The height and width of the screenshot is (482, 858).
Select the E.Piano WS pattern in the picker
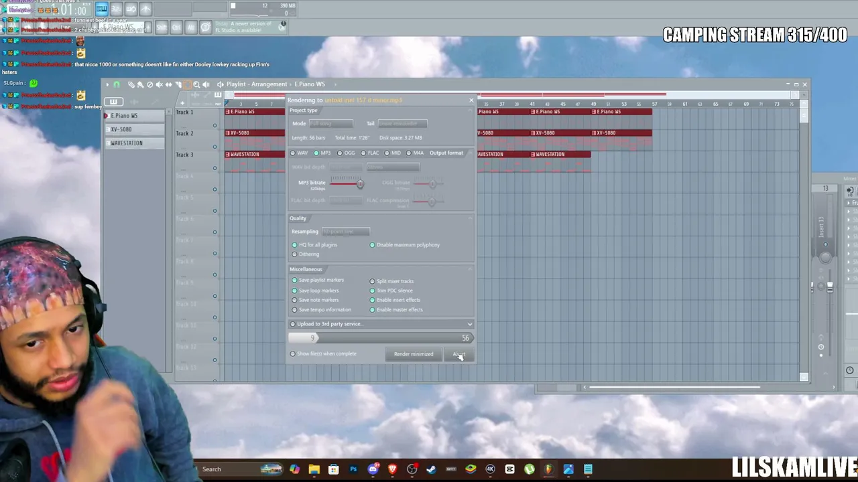(134, 116)
